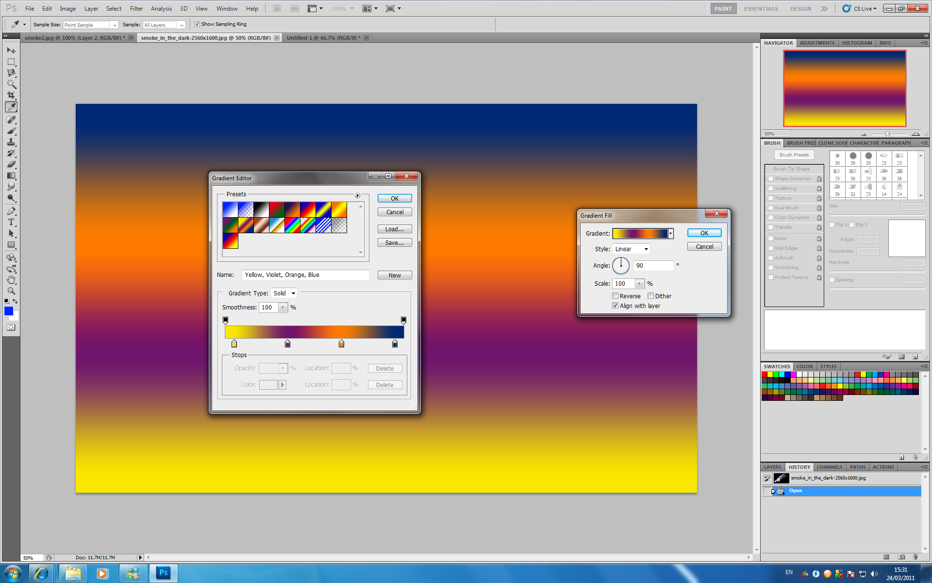Open the Scale value arrow
Viewport: 932px width, 583px height.
(x=639, y=284)
